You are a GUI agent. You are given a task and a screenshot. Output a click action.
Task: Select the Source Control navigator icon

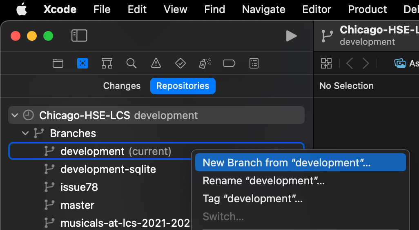point(82,63)
